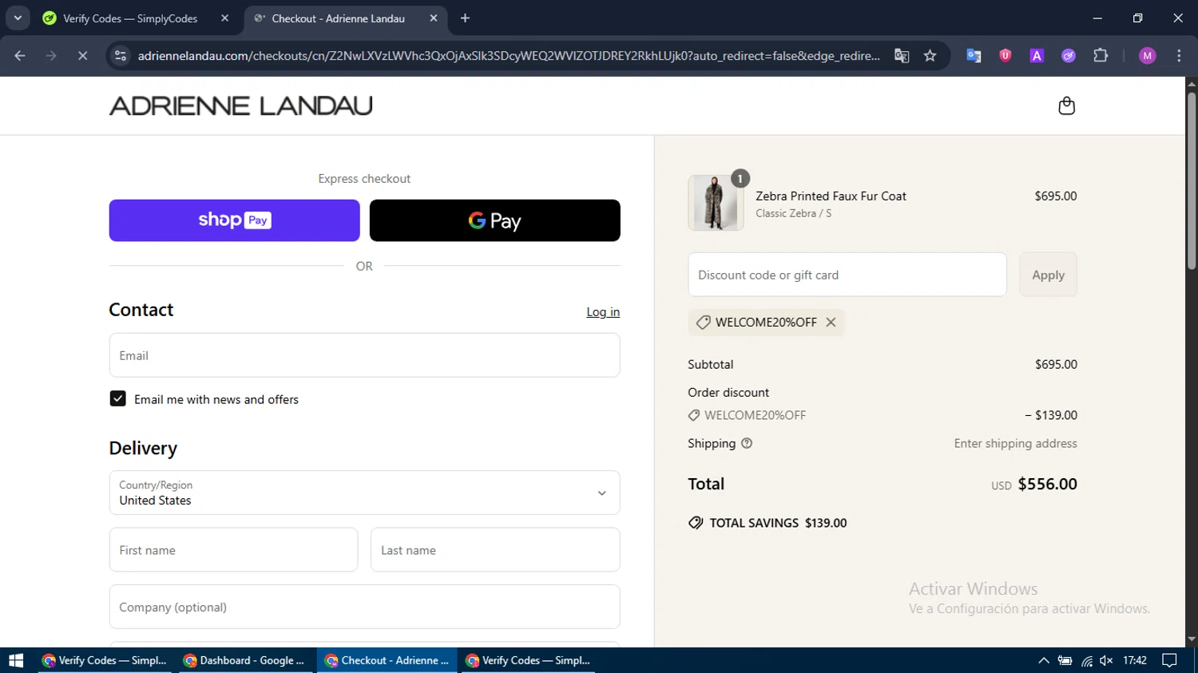Image resolution: width=1198 pixels, height=673 pixels.
Task: Open the Windows notification center icon
Action: click(1169, 660)
